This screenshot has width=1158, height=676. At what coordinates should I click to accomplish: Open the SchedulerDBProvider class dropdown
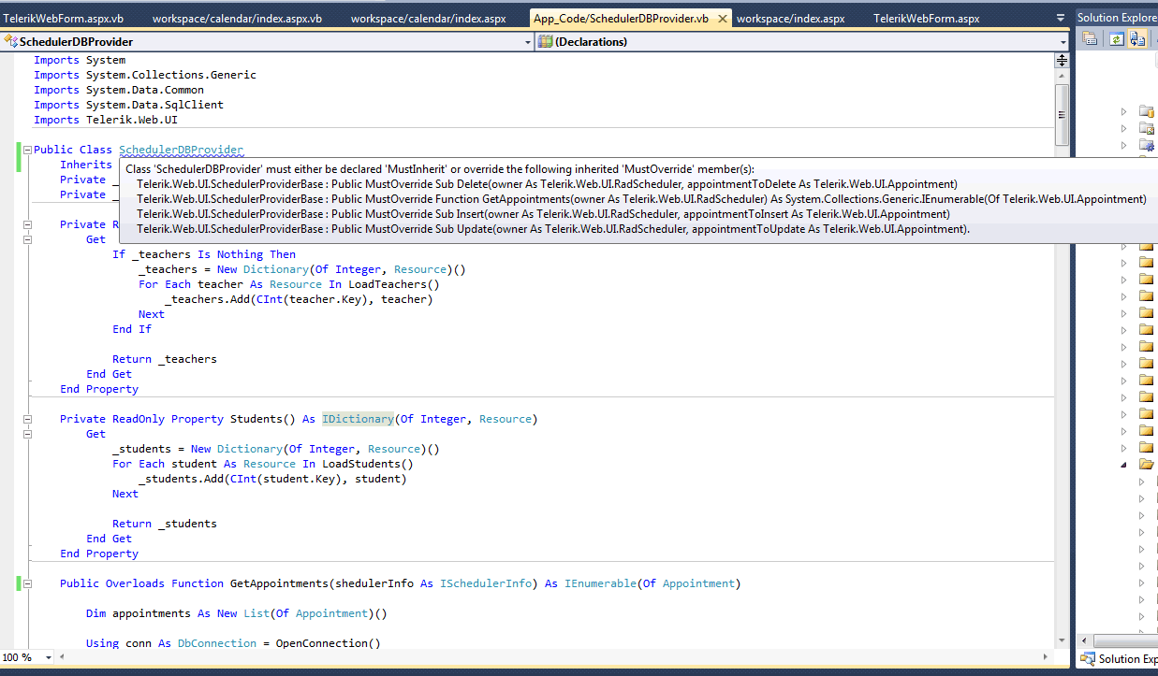(529, 42)
